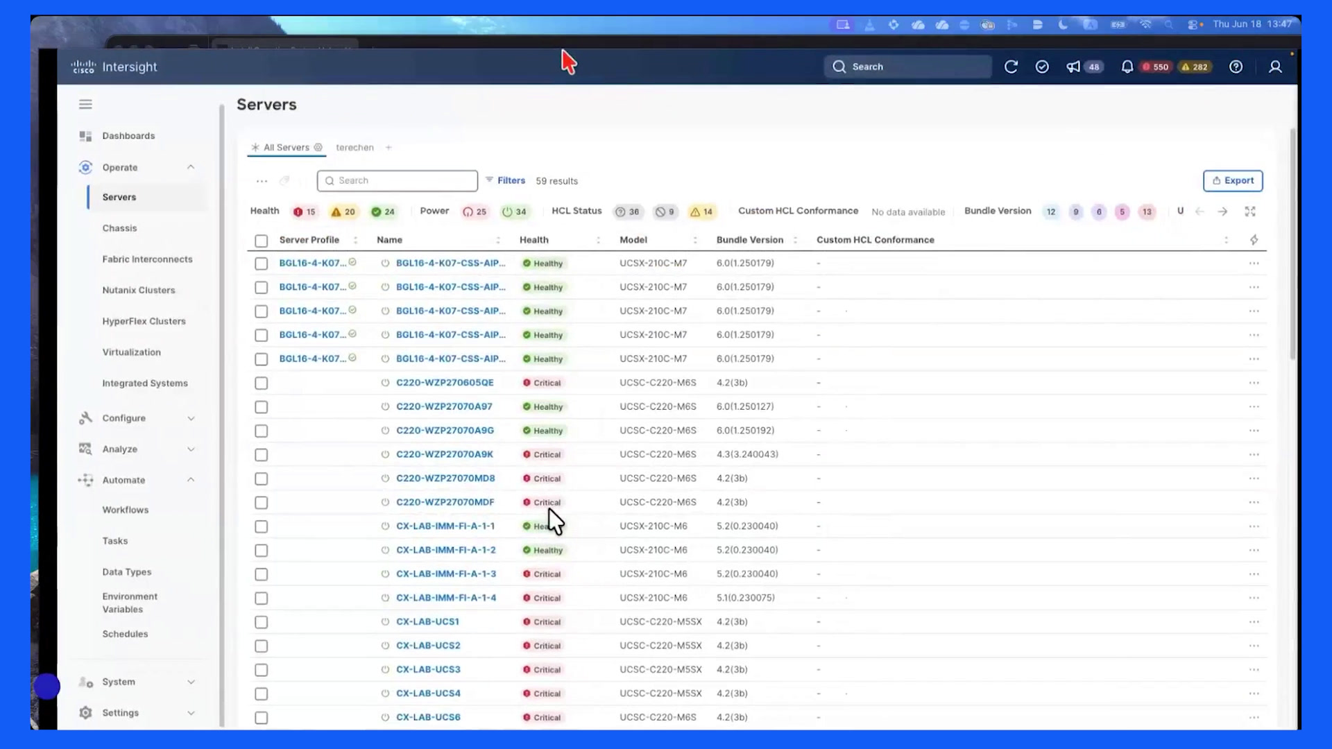
Task: Open the alarms bell icon
Action: [1127, 67]
